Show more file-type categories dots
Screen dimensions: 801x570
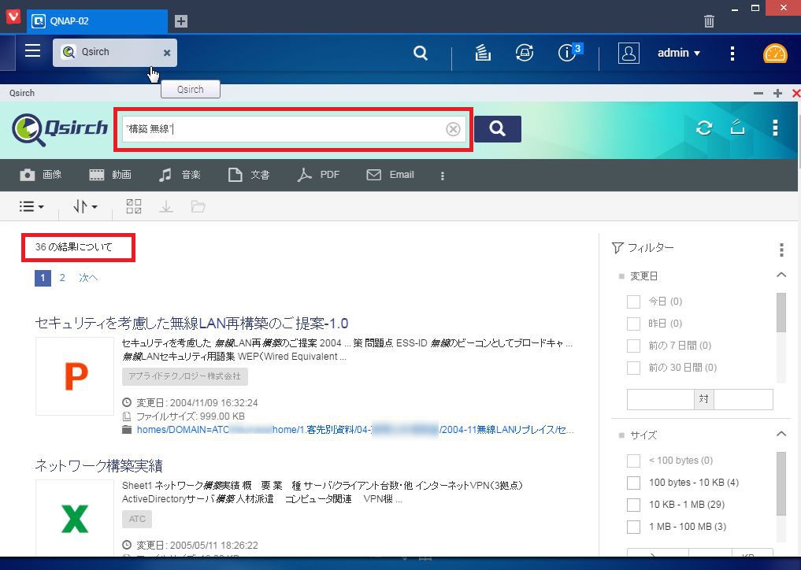point(443,176)
